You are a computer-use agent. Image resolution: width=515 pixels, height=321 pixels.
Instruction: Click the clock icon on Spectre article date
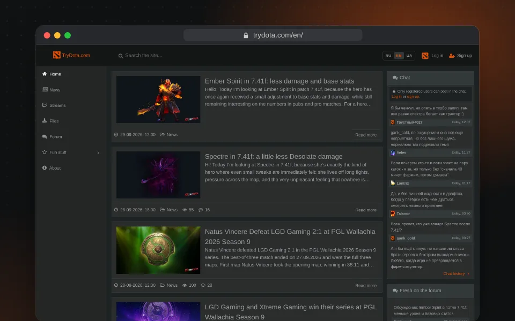point(116,210)
